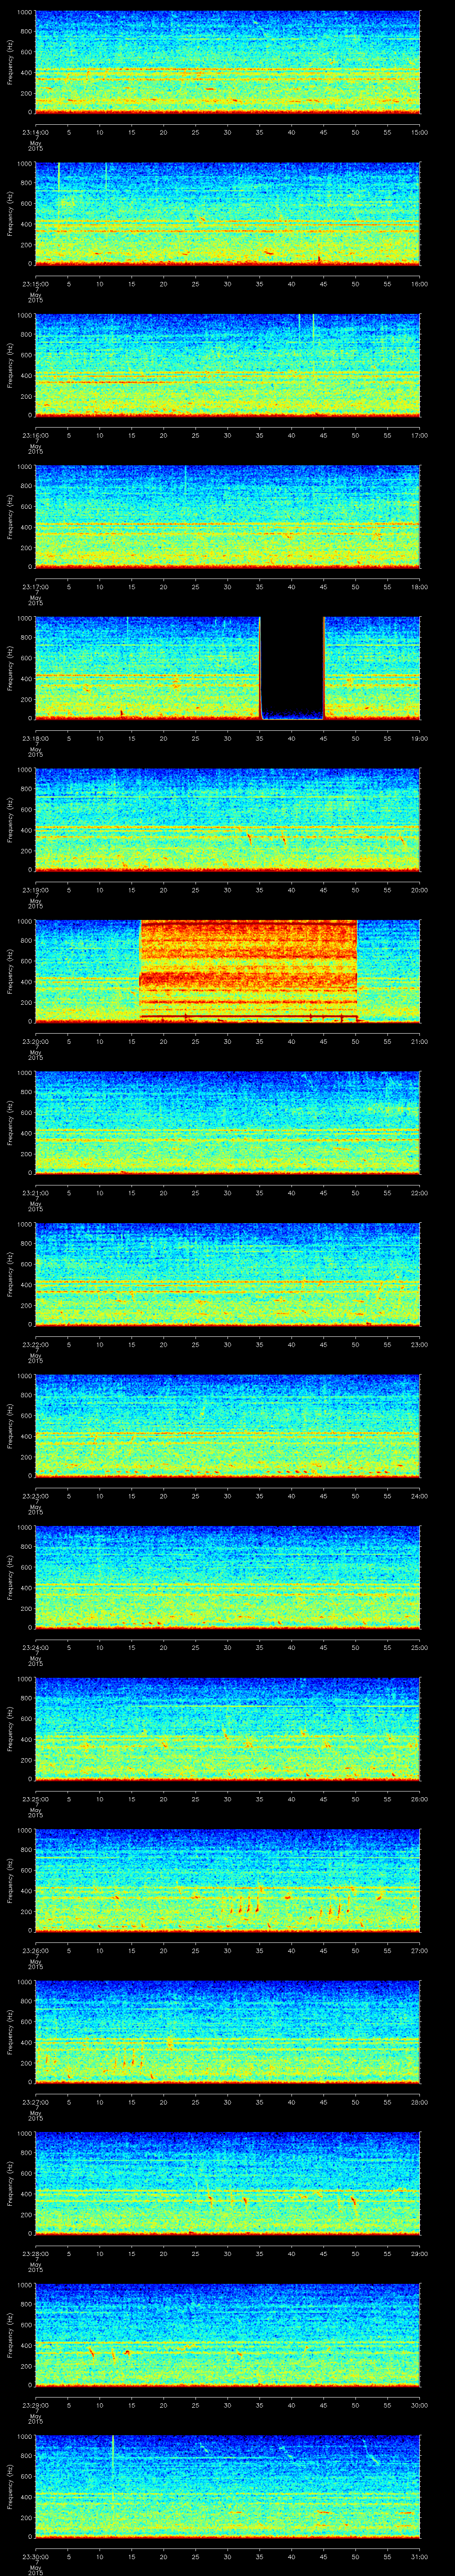This screenshot has height=2576, width=455.
Task: Click the '23:14:00' start time label
Action: pyautogui.click(x=35, y=132)
